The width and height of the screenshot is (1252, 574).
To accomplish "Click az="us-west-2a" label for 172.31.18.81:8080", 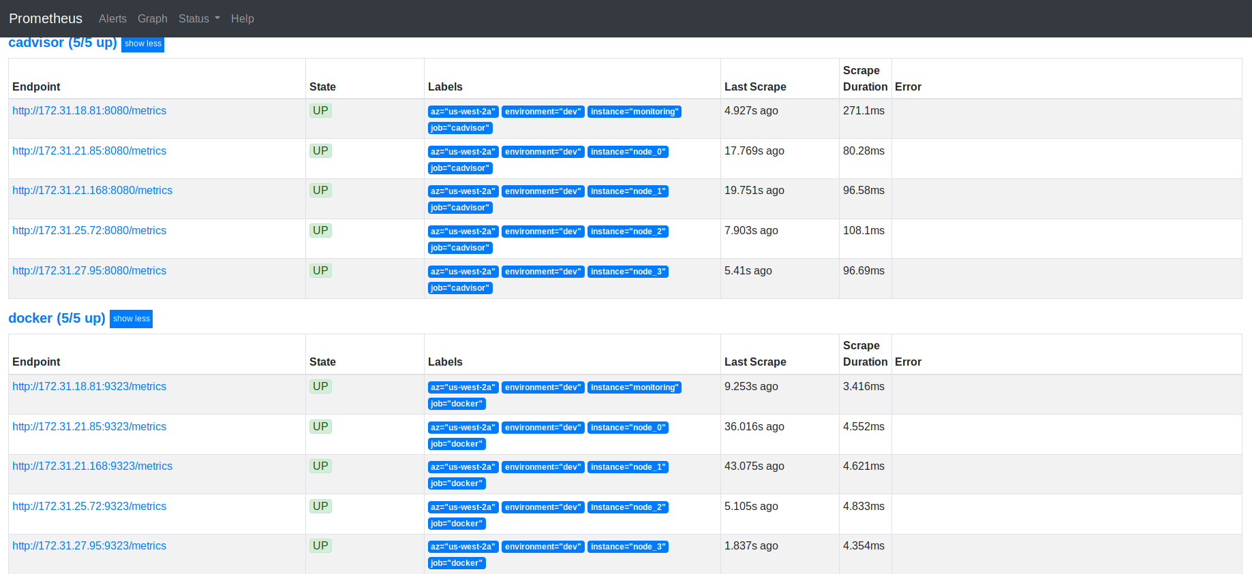I will [x=463, y=112].
